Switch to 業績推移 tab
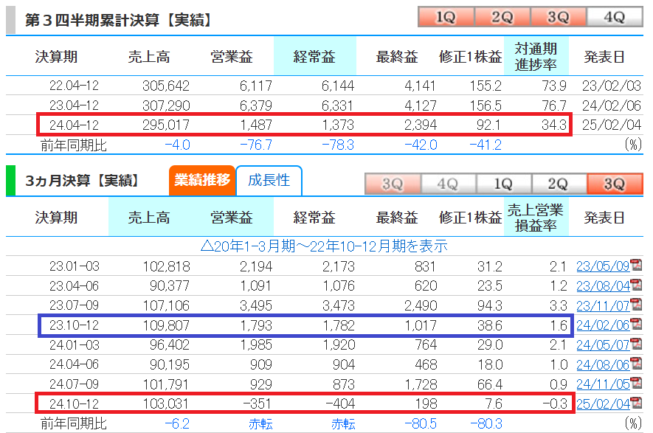Viewport: 653px width, 433px height. 202,180
